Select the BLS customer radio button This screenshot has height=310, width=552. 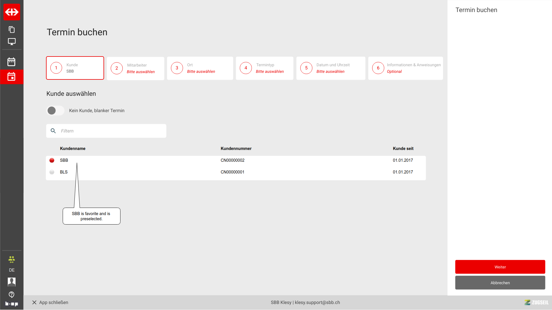tap(52, 172)
